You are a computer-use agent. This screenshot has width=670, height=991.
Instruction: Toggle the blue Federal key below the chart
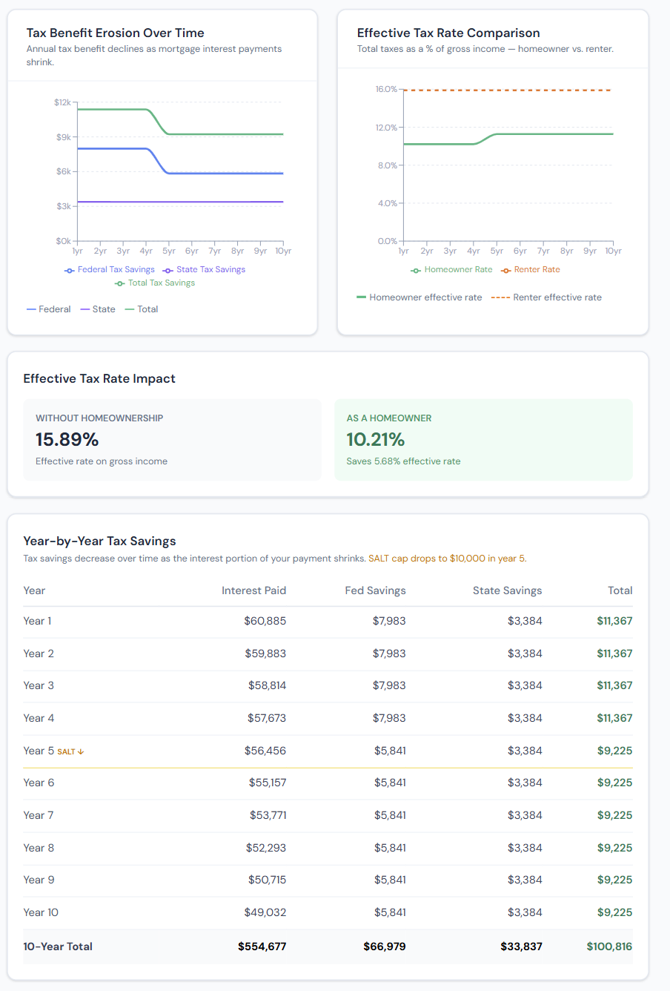click(49, 309)
